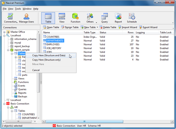The height and width of the screenshot is (129, 176).
Task: Select Queries under report_sample
Action: 22,89
